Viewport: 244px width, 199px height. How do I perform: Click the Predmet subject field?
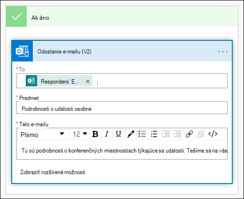pos(122,108)
